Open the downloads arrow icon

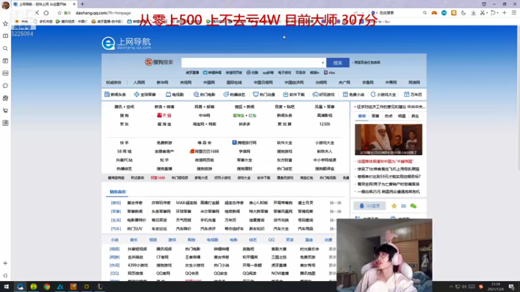(473, 13)
